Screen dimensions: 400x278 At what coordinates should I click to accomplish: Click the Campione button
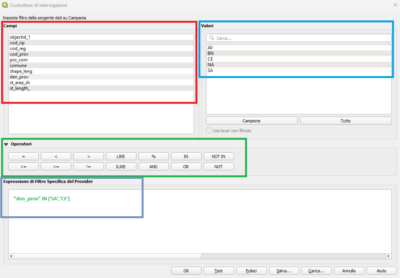[252, 121]
